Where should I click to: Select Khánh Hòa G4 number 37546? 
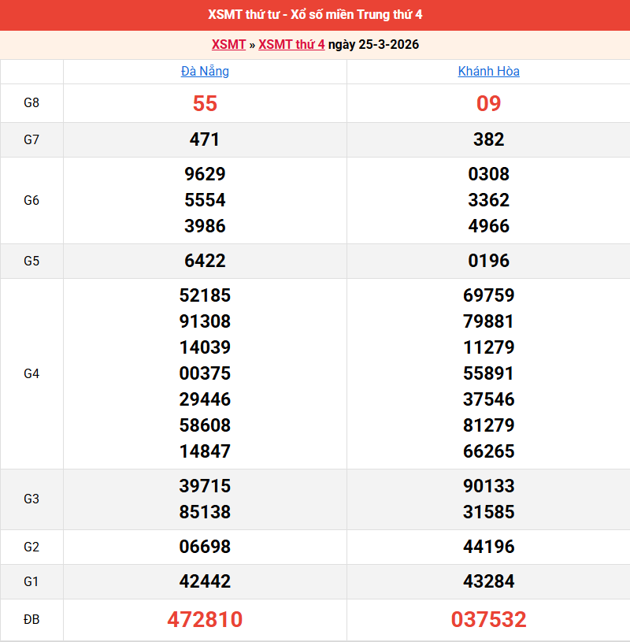tap(488, 399)
